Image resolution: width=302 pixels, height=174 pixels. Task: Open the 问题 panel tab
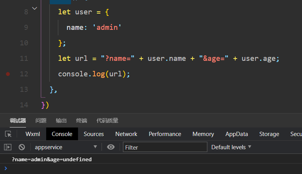point(41,121)
